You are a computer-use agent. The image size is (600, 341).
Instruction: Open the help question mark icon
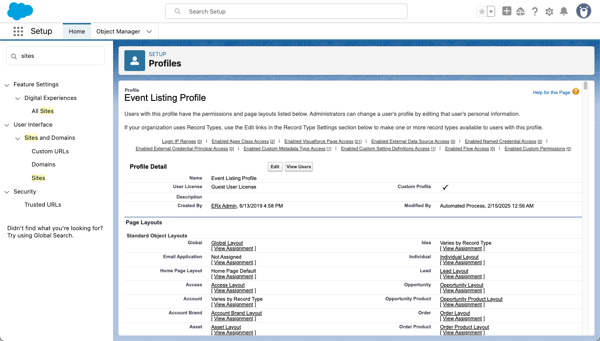pyautogui.click(x=535, y=12)
